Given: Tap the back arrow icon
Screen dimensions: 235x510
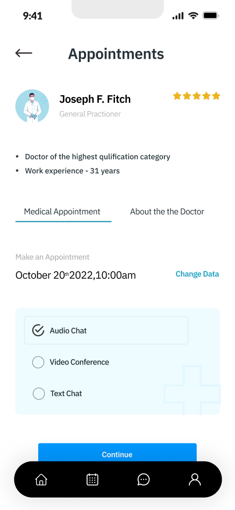Looking at the screenshot, I should click(x=24, y=53).
